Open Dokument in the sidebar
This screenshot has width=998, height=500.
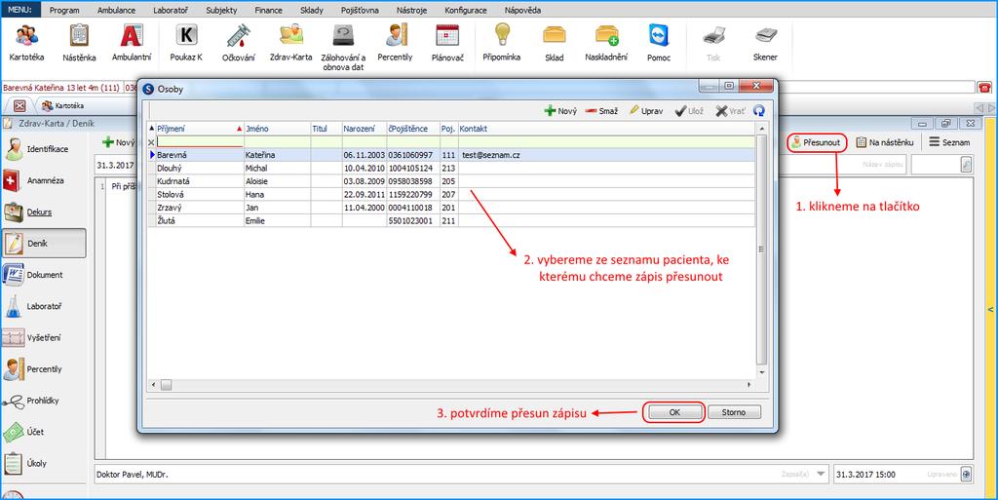coord(43,275)
